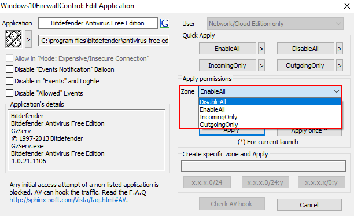Image resolution: width=354 pixels, height=216 pixels.
Task: Click the Check AV hook button
Action: point(232,204)
